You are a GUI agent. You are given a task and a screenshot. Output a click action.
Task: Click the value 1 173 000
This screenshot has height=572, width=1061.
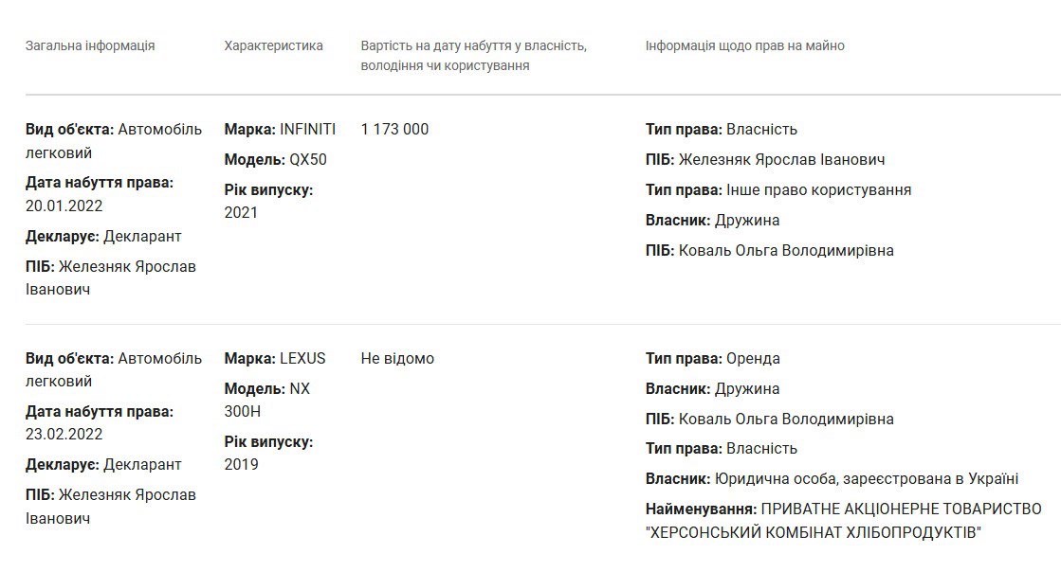(394, 129)
